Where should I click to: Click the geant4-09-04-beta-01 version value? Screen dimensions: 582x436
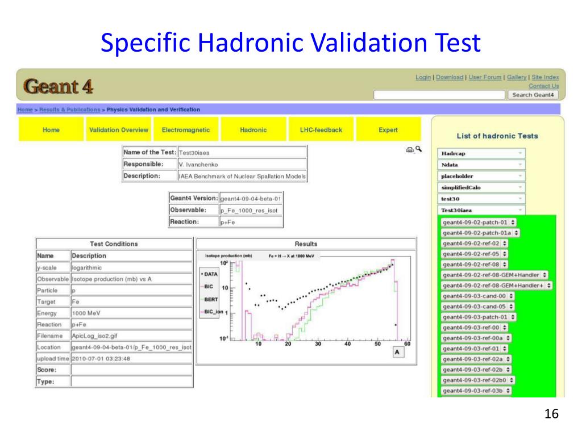(251, 199)
